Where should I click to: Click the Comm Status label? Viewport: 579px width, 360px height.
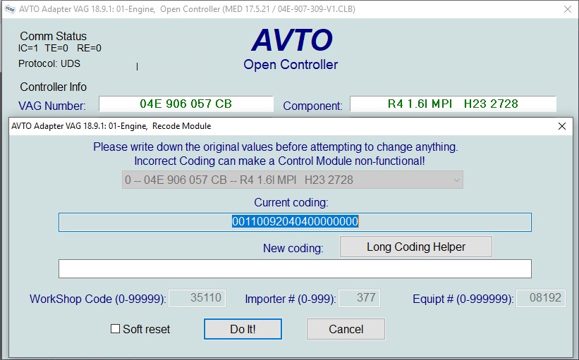(x=53, y=36)
